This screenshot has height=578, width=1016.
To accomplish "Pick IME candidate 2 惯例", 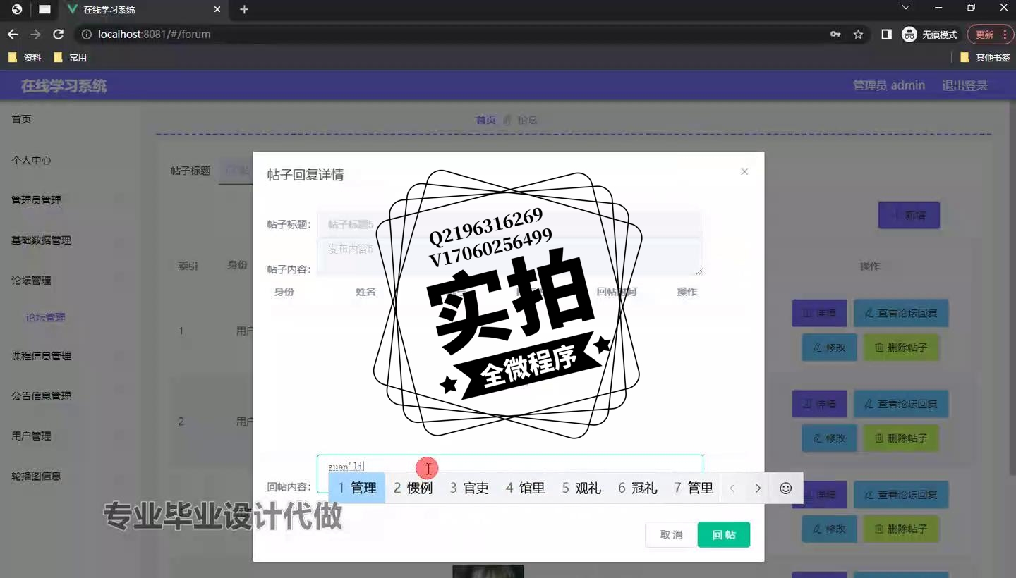I will point(413,488).
